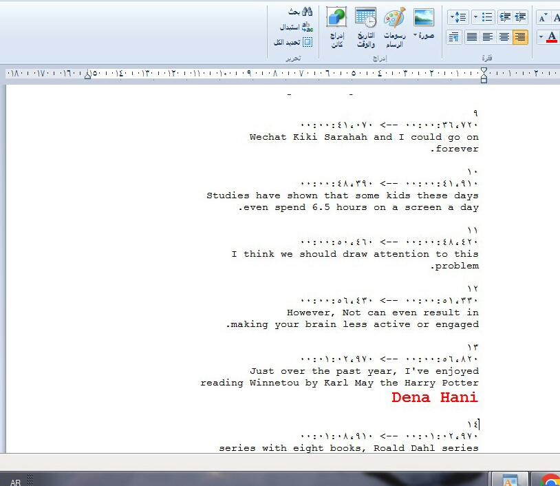Click line 'I think we should draw attention to this'
Image resolution: width=560 pixels, height=486 pixels.
[x=355, y=254]
